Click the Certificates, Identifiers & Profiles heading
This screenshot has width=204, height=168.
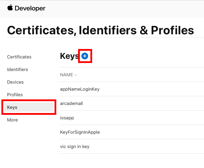click(101, 30)
